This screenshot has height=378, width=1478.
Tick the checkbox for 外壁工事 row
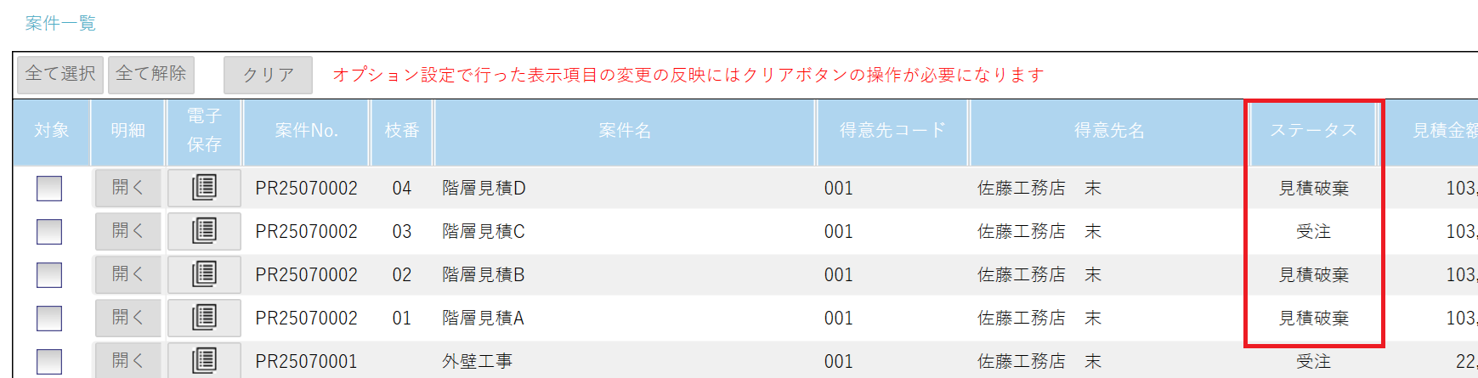49,361
